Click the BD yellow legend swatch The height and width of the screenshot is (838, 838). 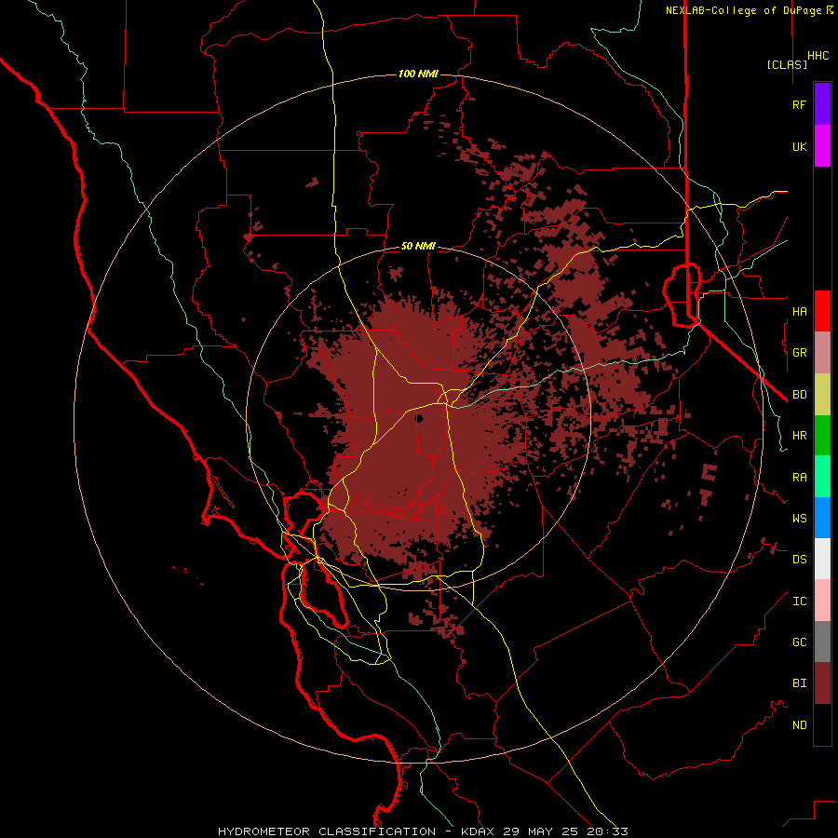coord(822,395)
